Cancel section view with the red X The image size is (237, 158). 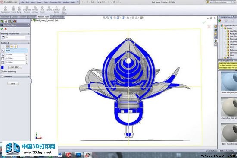coord(6,29)
